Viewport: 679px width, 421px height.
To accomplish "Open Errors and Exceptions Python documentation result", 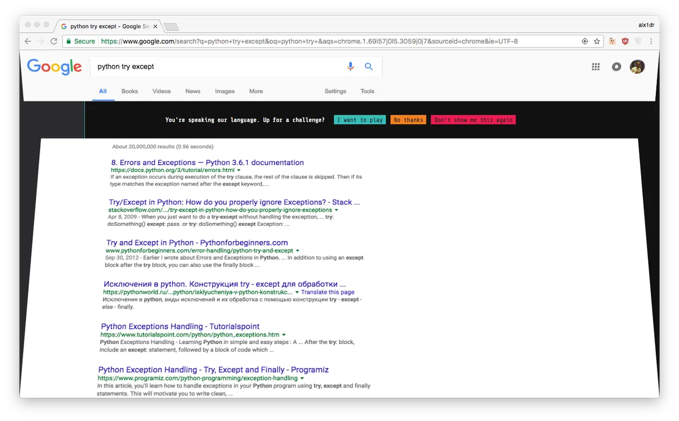I will point(208,162).
